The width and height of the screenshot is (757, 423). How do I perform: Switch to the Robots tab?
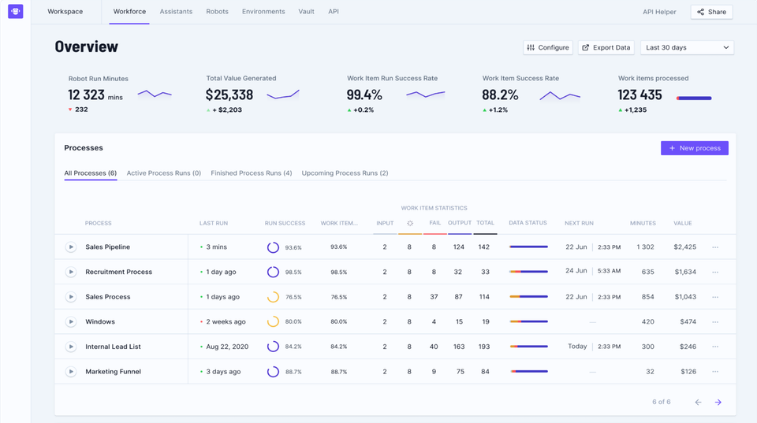(217, 12)
